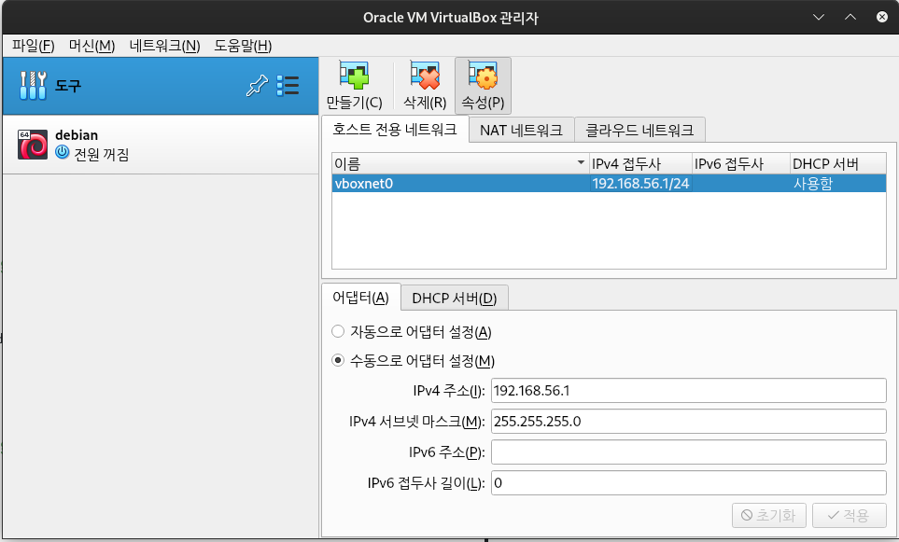Image resolution: width=899 pixels, height=542 pixels.
Task: Switch to the 호스트 전용 네트워크 tab
Action: [x=395, y=130]
